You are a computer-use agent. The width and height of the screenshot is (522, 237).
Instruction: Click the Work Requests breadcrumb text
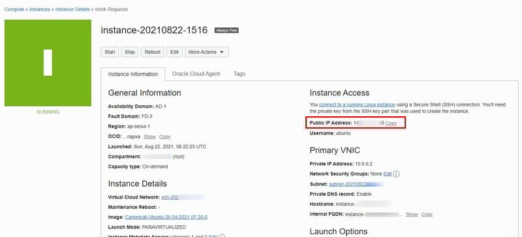[111, 9]
